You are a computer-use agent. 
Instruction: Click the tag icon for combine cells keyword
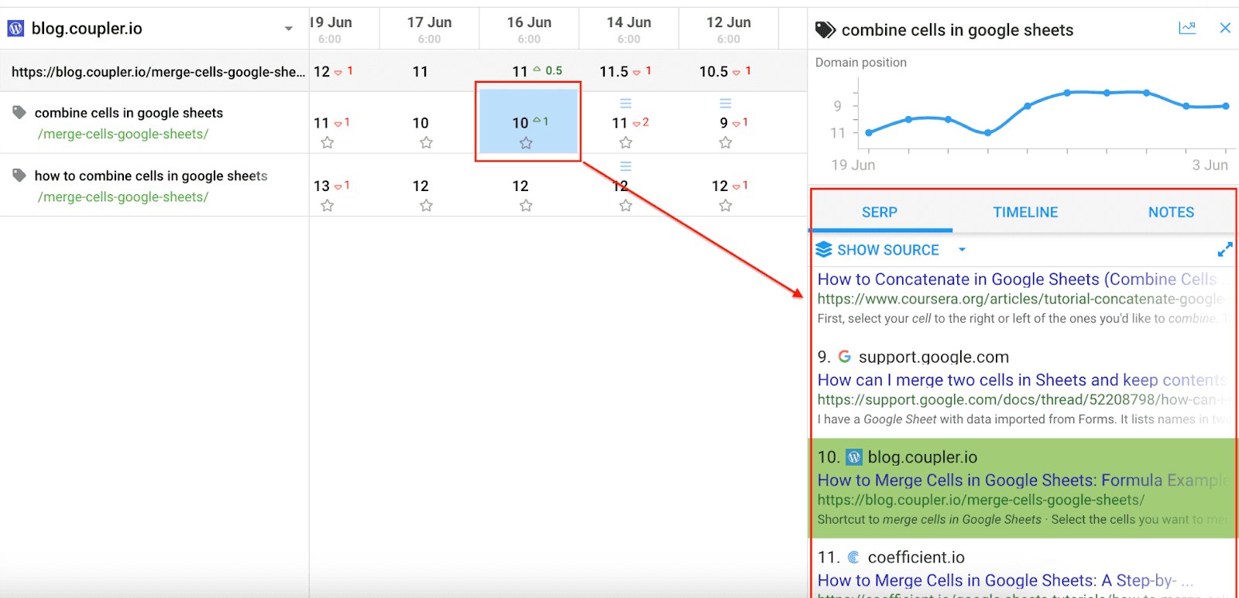(19, 113)
